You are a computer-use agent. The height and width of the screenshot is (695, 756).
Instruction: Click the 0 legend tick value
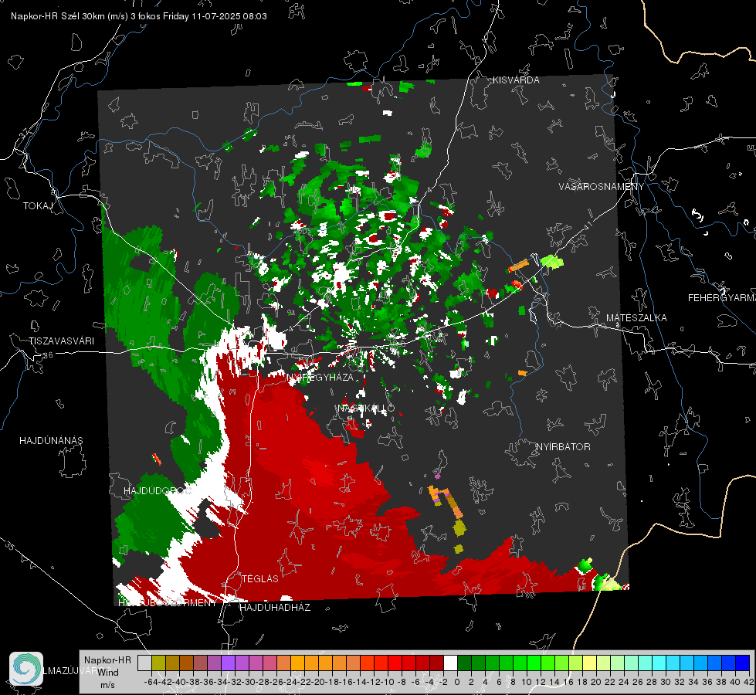click(457, 682)
